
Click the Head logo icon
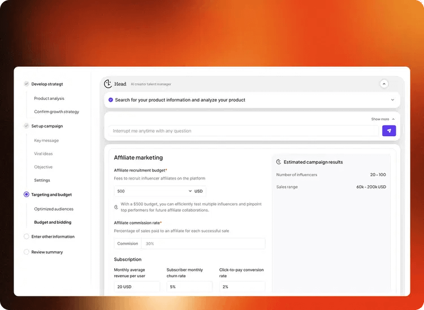click(x=108, y=84)
